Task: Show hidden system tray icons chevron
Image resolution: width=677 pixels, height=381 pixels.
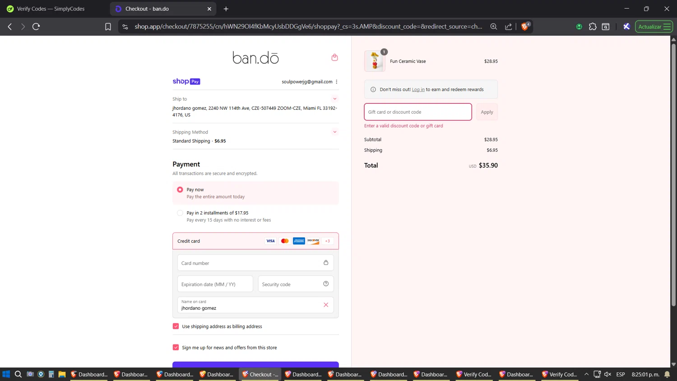Action: click(x=586, y=374)
